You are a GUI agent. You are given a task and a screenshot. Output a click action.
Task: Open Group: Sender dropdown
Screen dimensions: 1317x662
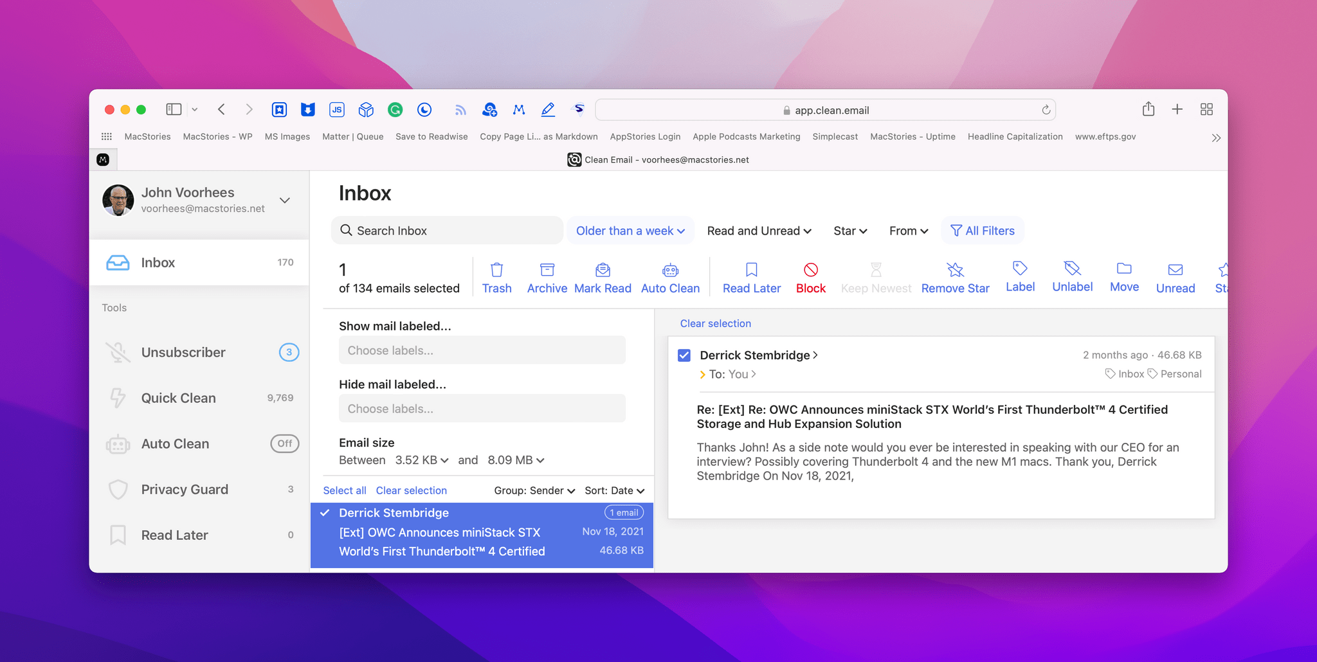tap(534, 490)
